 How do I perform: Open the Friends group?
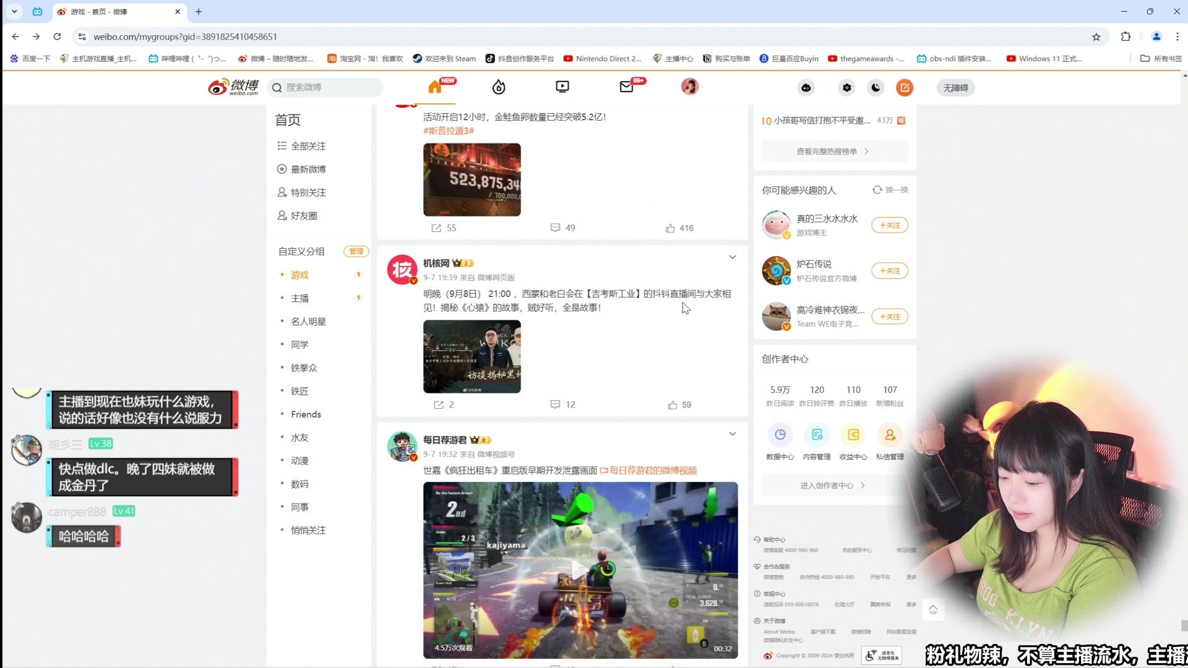[306, 414]
